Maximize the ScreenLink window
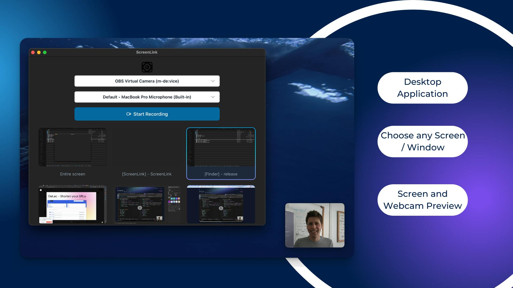513x288 pixels. 45,53
